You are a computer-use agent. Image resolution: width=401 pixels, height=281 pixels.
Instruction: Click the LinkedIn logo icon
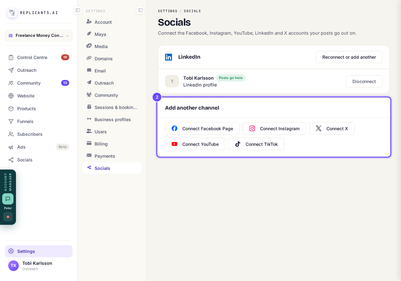pos(169,57)
